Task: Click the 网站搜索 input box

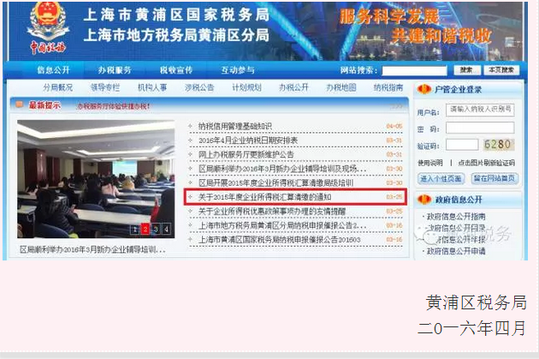Action: (x=414, y=70)
